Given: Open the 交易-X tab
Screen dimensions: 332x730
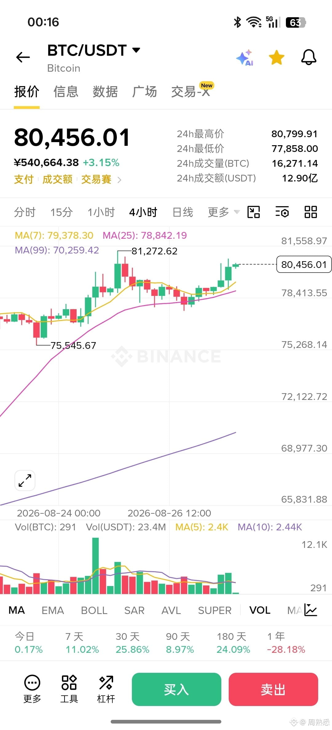Looking at the screenshot, I should pyautogui.click(x=191, y=91).
